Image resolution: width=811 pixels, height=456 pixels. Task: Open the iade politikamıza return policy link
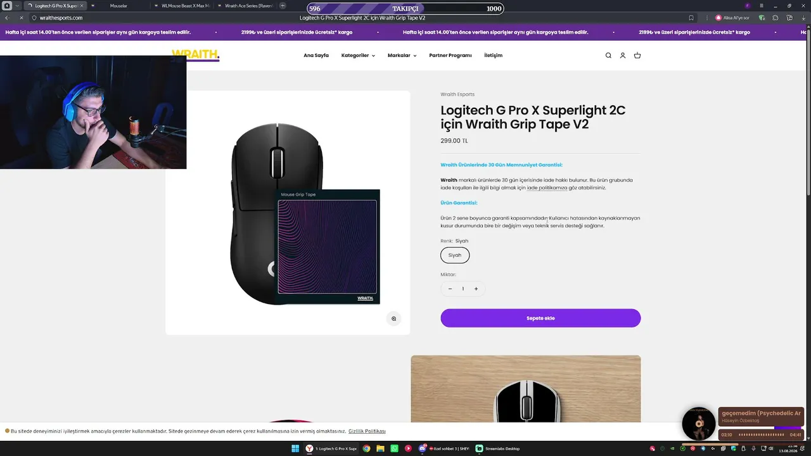click(x=547, y=188)
